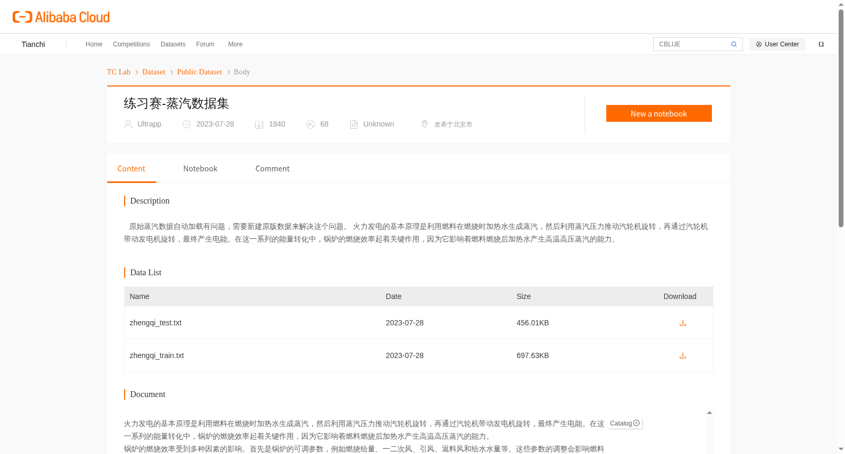Click the Document section heading
The image size is (845, 454).
(x=148, y=394)
